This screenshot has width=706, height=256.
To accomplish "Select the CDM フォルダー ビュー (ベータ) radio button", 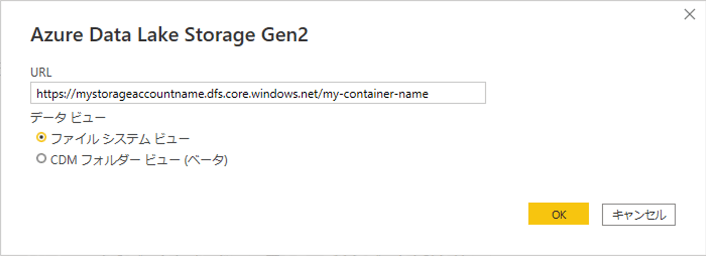I will pyautogui.click(x=41, y=159).
